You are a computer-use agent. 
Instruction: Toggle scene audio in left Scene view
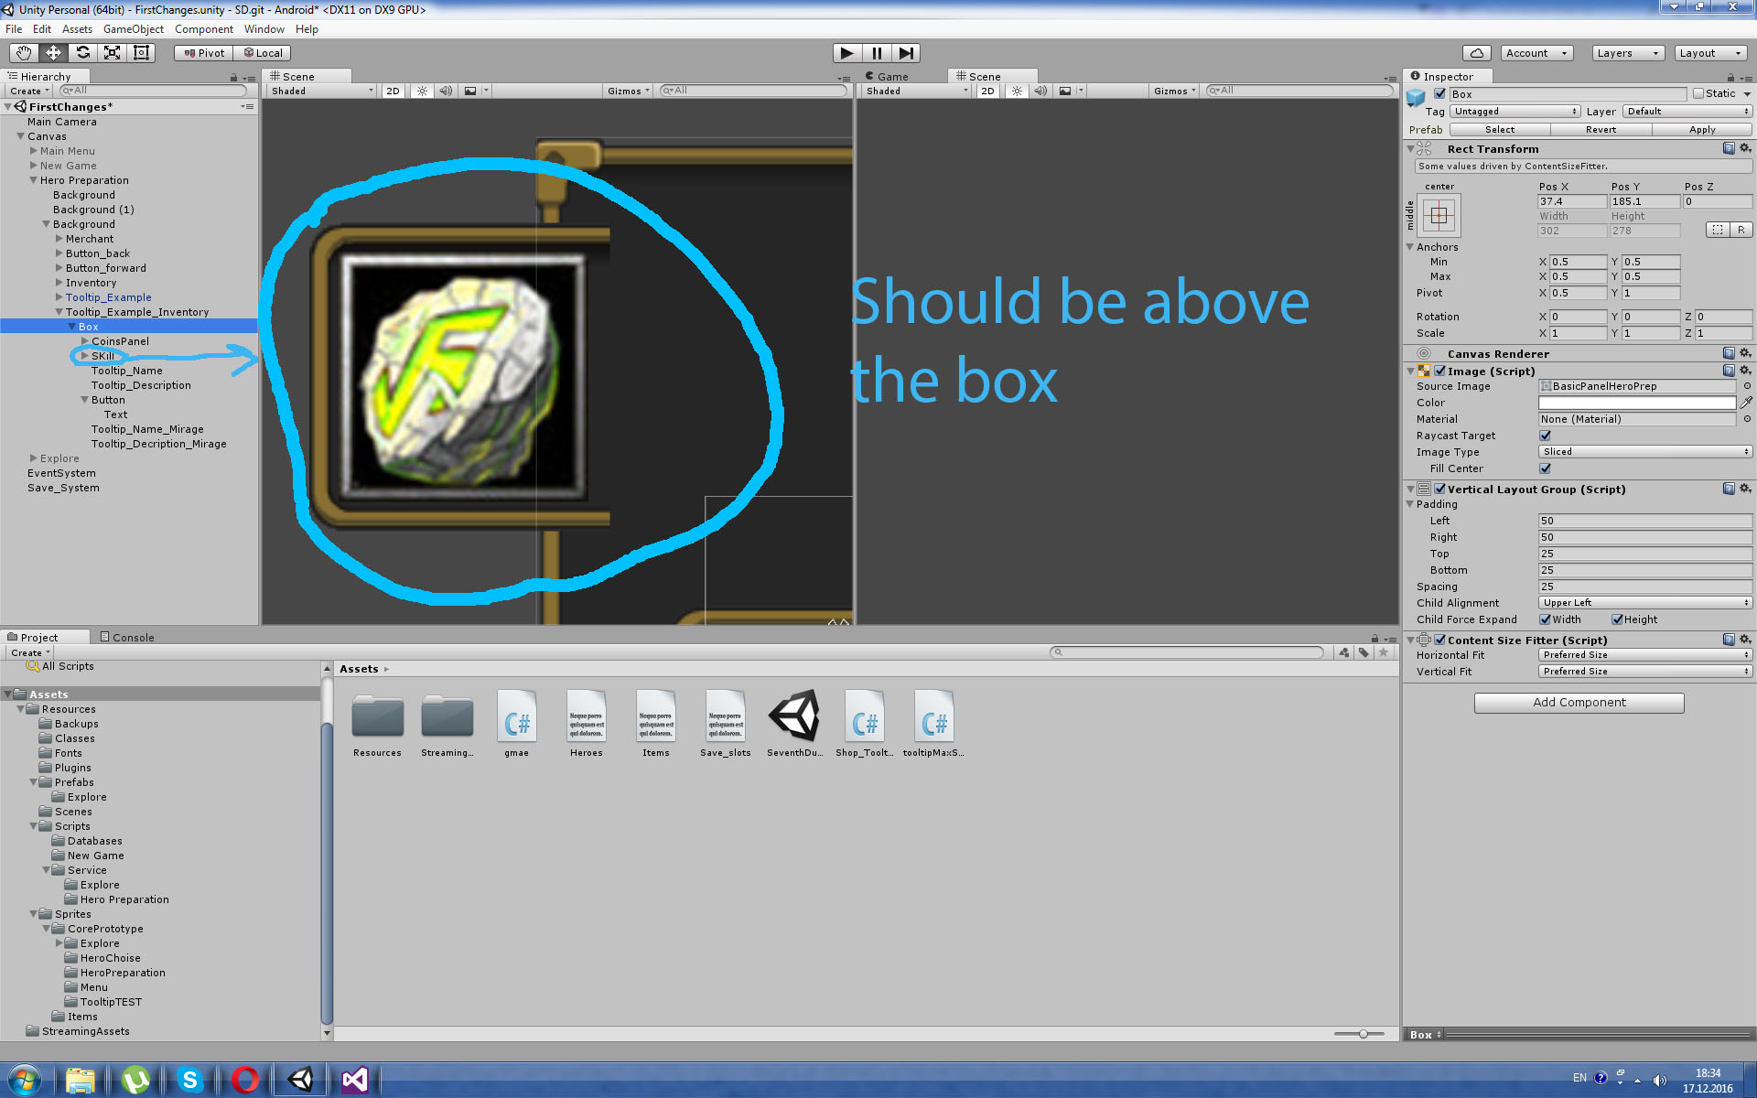coord(446,91)
